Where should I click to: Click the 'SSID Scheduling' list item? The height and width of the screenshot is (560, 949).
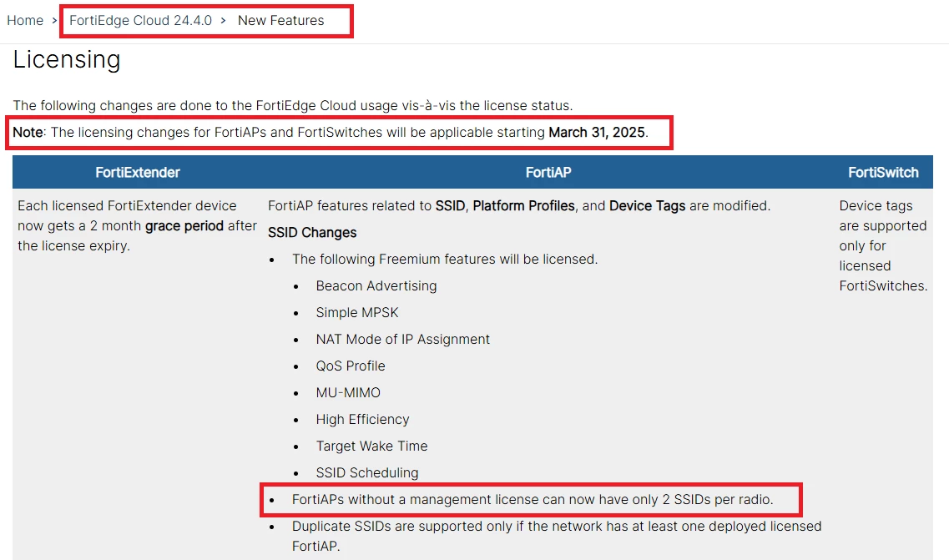pos(366,472)
